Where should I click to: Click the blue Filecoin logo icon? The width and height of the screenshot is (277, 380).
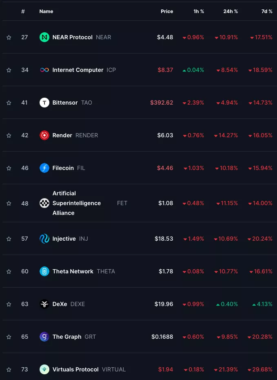coord(44,168)
